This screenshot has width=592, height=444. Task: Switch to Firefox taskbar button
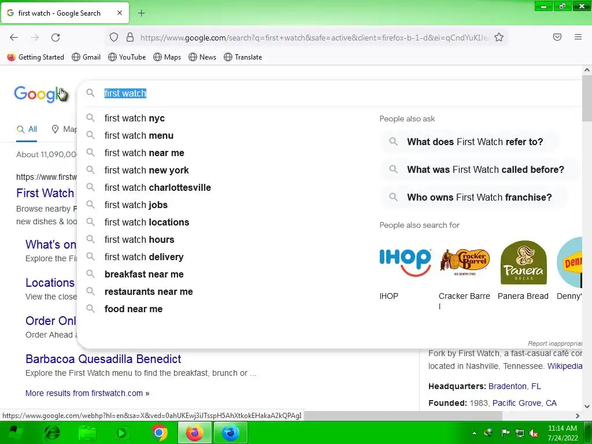coord(194,432)
